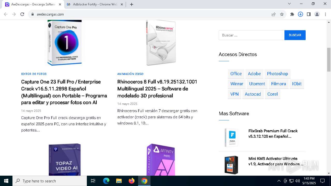Click the Chrome taskbar icon
Image resolution: width=331 pixels, height=186 pixels.
tap(144, 181)
